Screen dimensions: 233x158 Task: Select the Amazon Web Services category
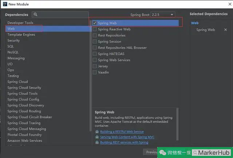click(x=48, y=141)
